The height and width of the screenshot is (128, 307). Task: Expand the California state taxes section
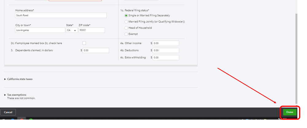point(18,79)
